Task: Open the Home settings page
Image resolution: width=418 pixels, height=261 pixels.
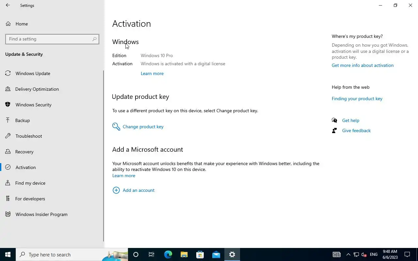Action: click(52, 24)
